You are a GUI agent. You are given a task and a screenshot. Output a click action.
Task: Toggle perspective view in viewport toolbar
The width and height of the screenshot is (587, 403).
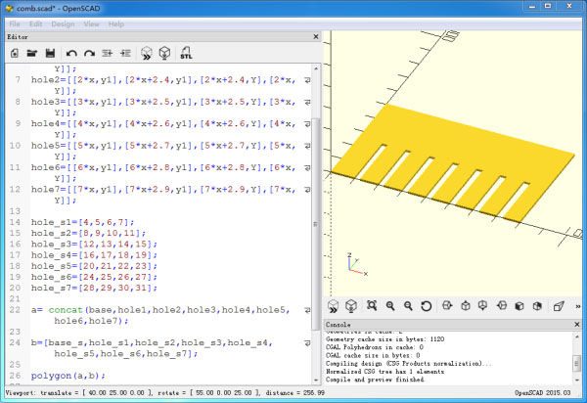pyautogui.click(x=559, y=306)
